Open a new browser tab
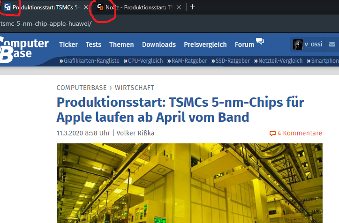The height and width of the screenshot is (223, 339). click(x=192, y=7)
